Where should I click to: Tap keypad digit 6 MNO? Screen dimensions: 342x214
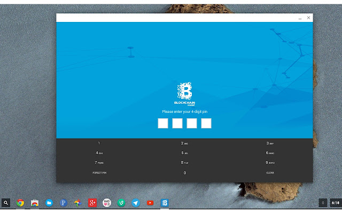click(270, 153)
